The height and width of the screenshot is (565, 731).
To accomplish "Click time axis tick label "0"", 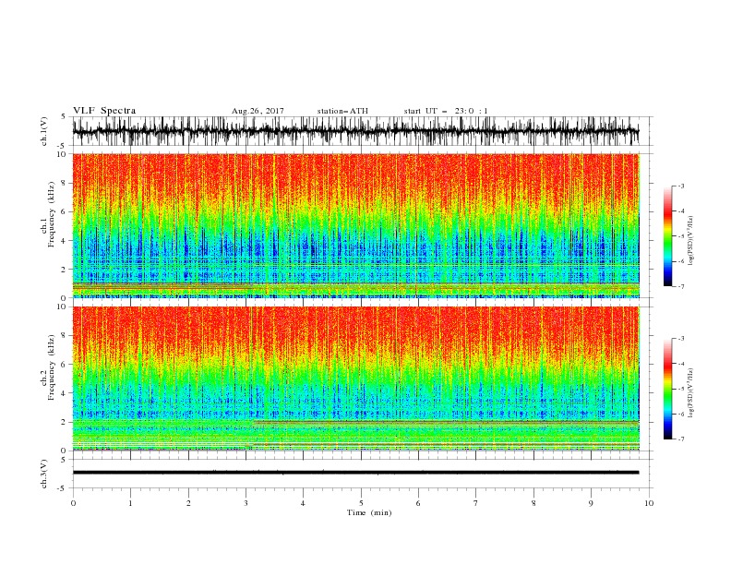I will coord(73,503).
